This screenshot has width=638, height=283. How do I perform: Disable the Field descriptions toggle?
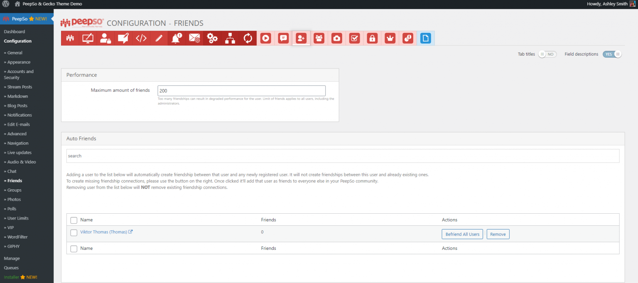click(x=612, y=54)
